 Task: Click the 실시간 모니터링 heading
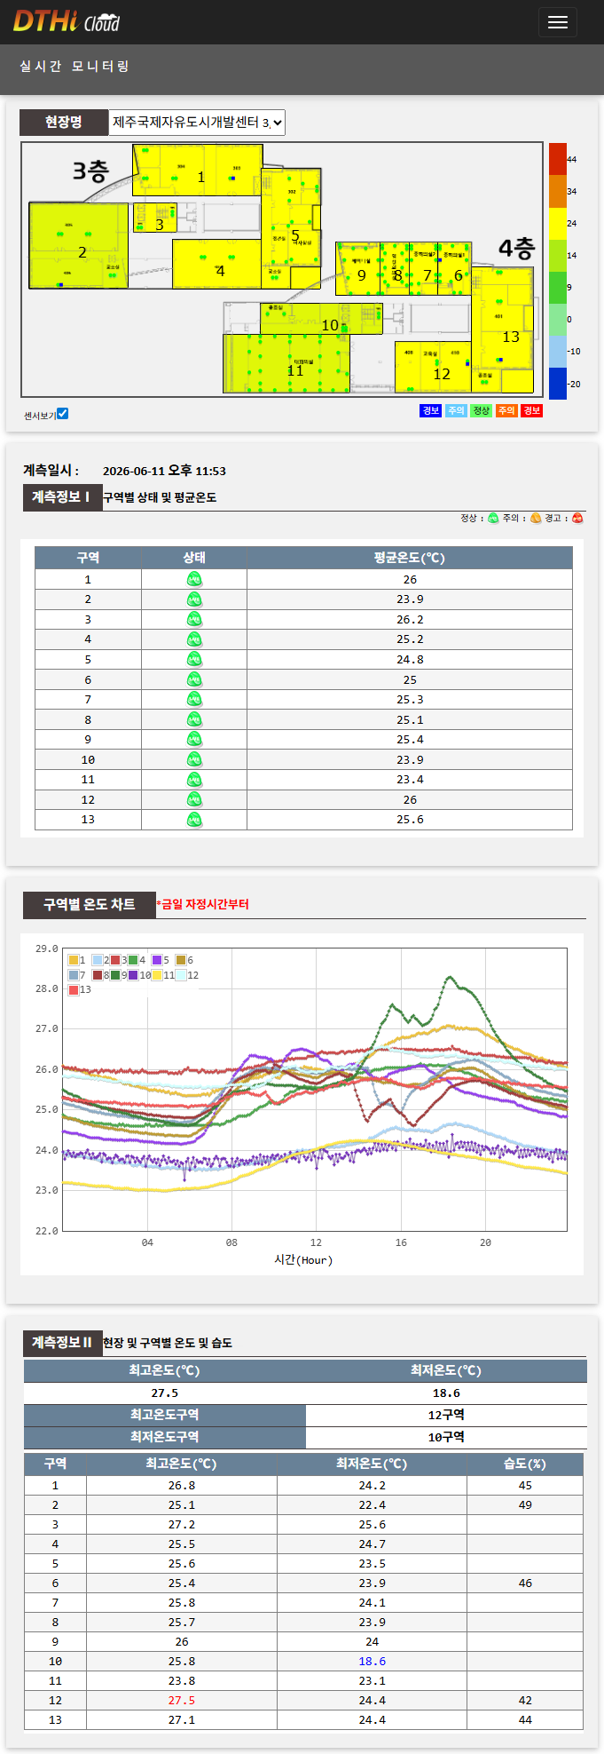75,67
